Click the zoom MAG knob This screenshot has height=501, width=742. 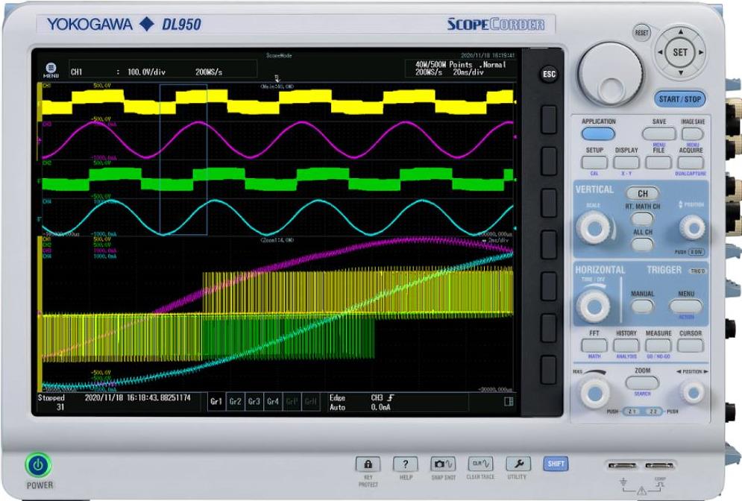coord(594,393)
